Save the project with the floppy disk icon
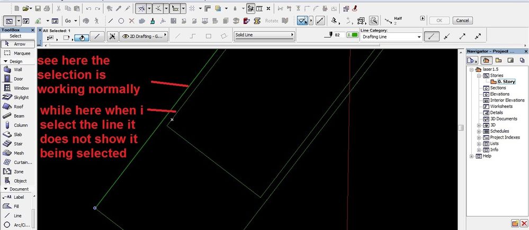529x230 pixels. 38,8
